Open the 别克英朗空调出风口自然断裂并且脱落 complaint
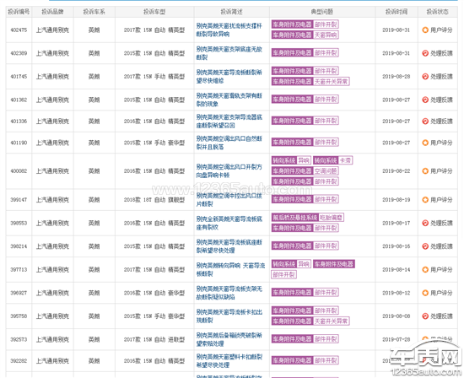 [229, 143]
